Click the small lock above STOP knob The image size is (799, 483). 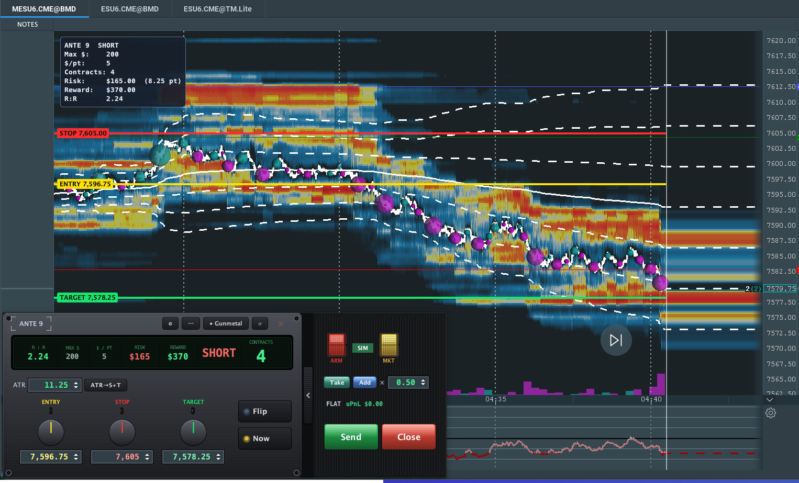[x=122, y=411]
